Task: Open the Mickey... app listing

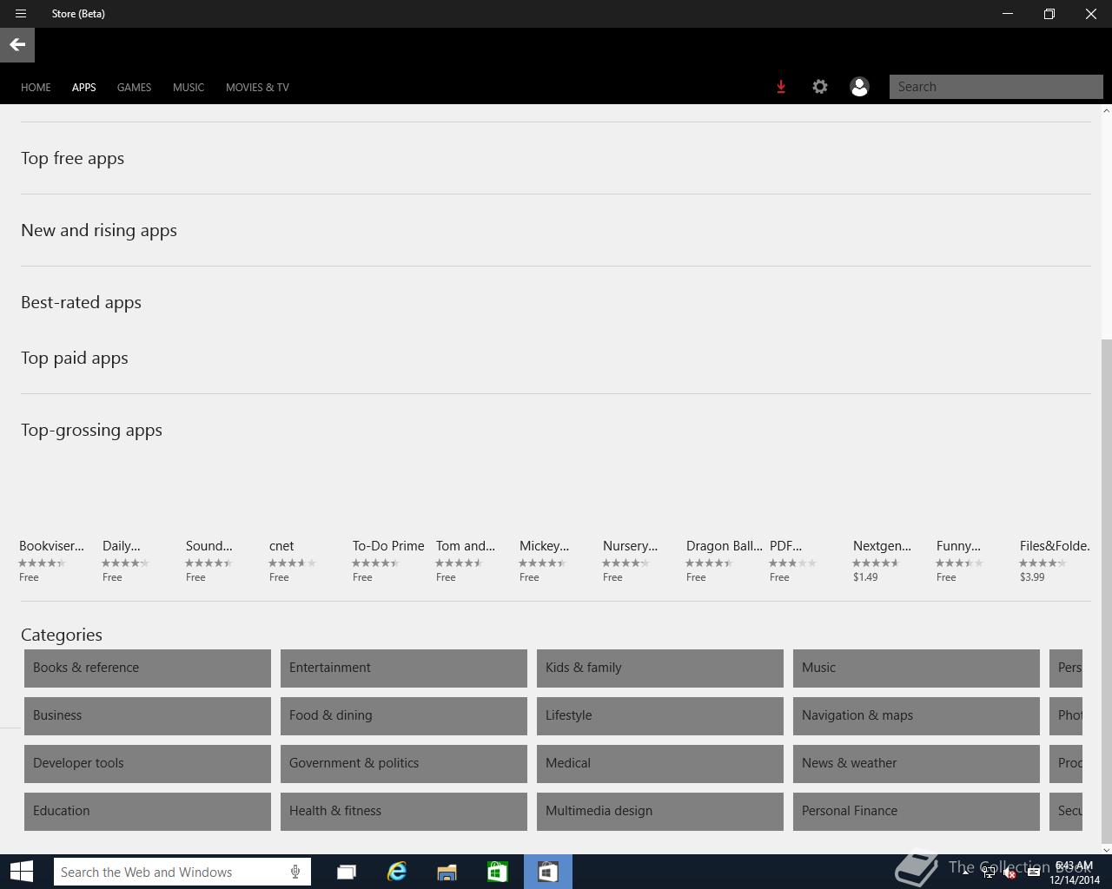Action: (545, 560)
